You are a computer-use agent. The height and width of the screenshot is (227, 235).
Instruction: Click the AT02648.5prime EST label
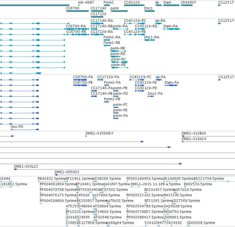point(107,217)
